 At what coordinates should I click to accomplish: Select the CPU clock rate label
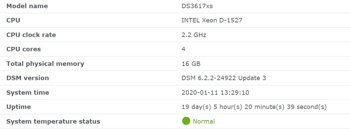[31, 35]
